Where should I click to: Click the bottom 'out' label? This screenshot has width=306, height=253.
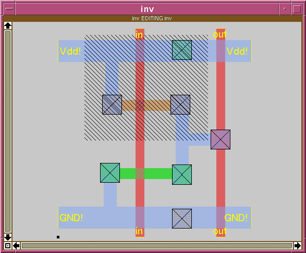pos(220,231)
